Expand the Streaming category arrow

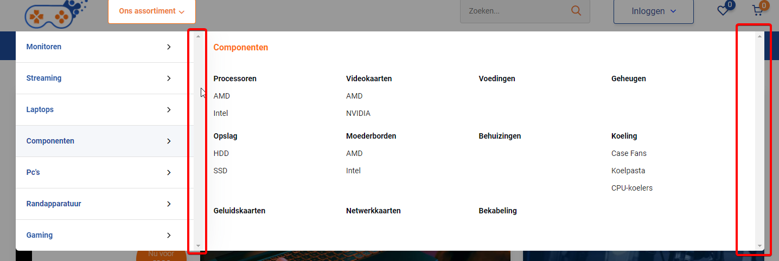(x=169, y=79)
